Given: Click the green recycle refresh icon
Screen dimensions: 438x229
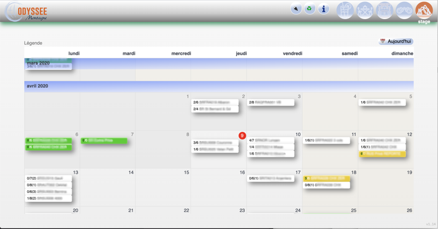Looking at the screenshot, I should 309,9.
